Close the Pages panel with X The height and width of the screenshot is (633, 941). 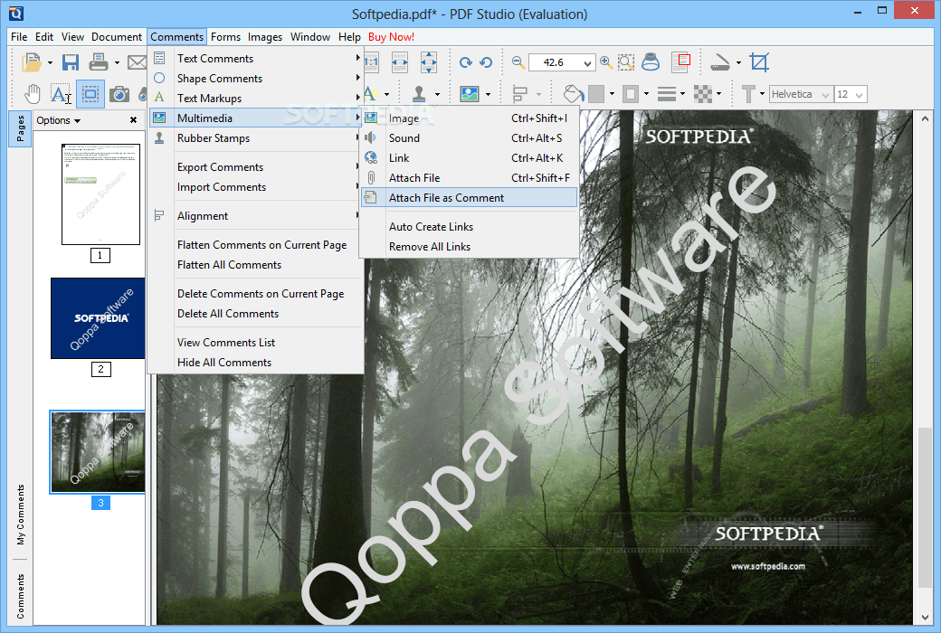pos(133,120)
